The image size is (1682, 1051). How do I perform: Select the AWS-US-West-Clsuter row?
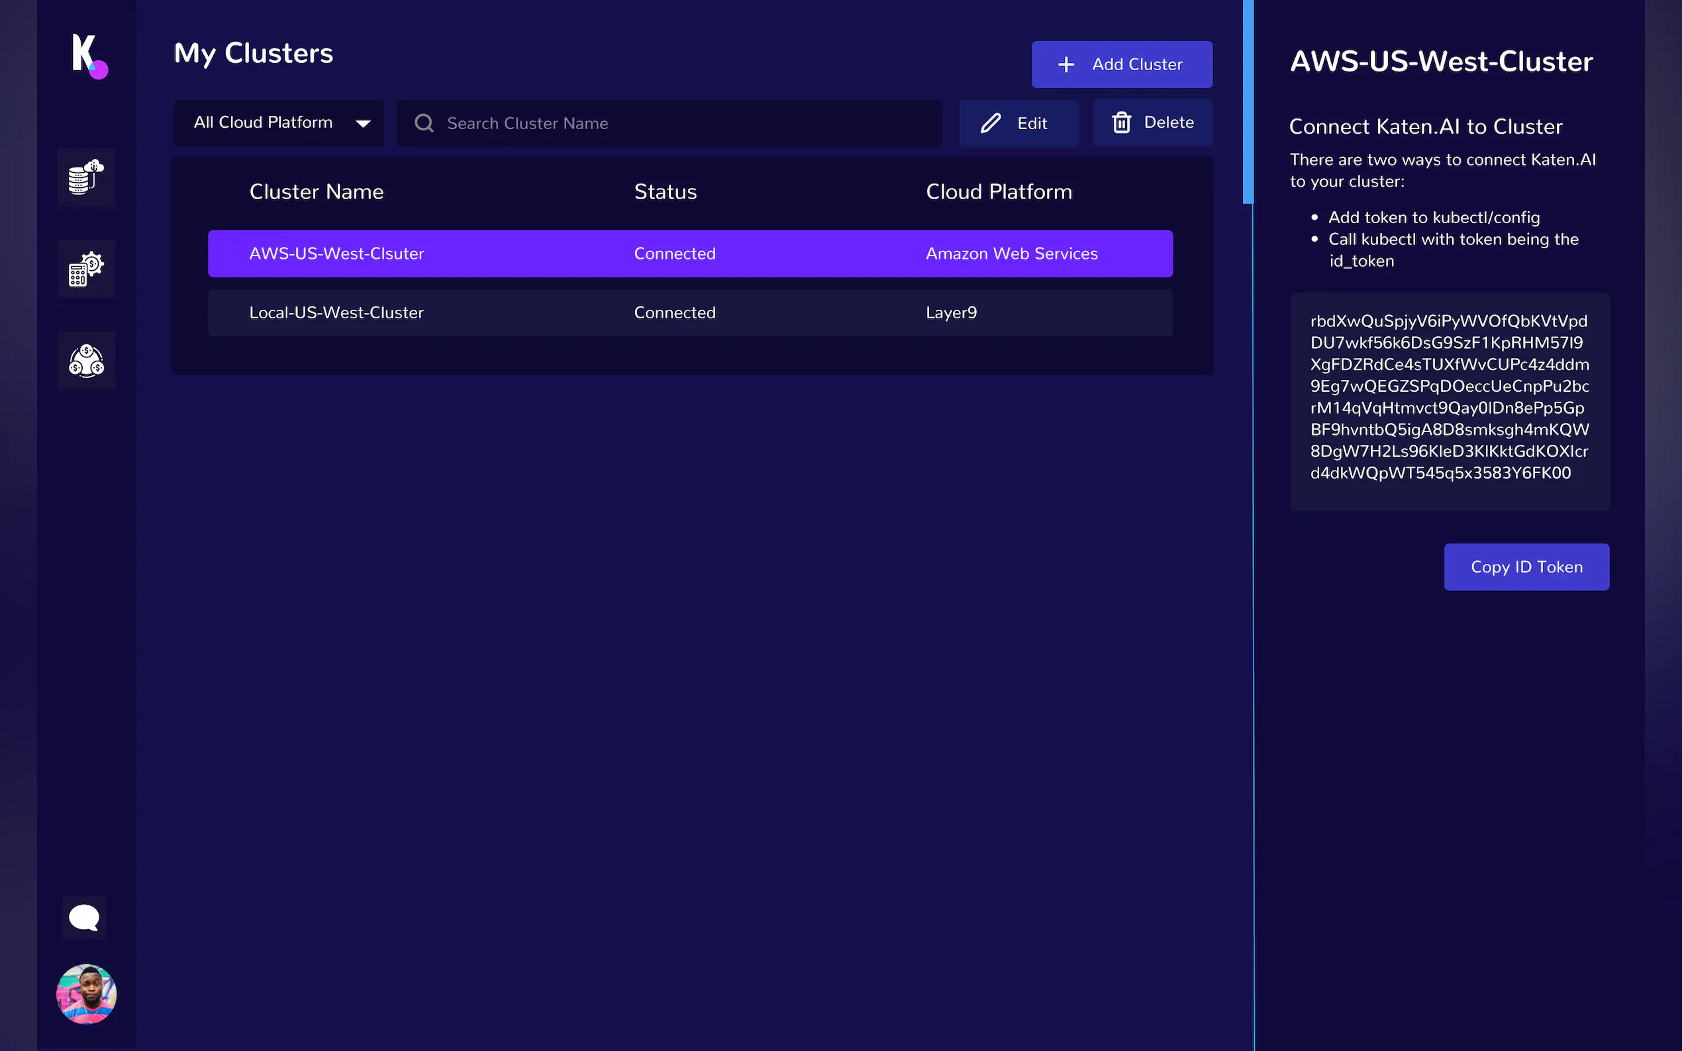690,253
